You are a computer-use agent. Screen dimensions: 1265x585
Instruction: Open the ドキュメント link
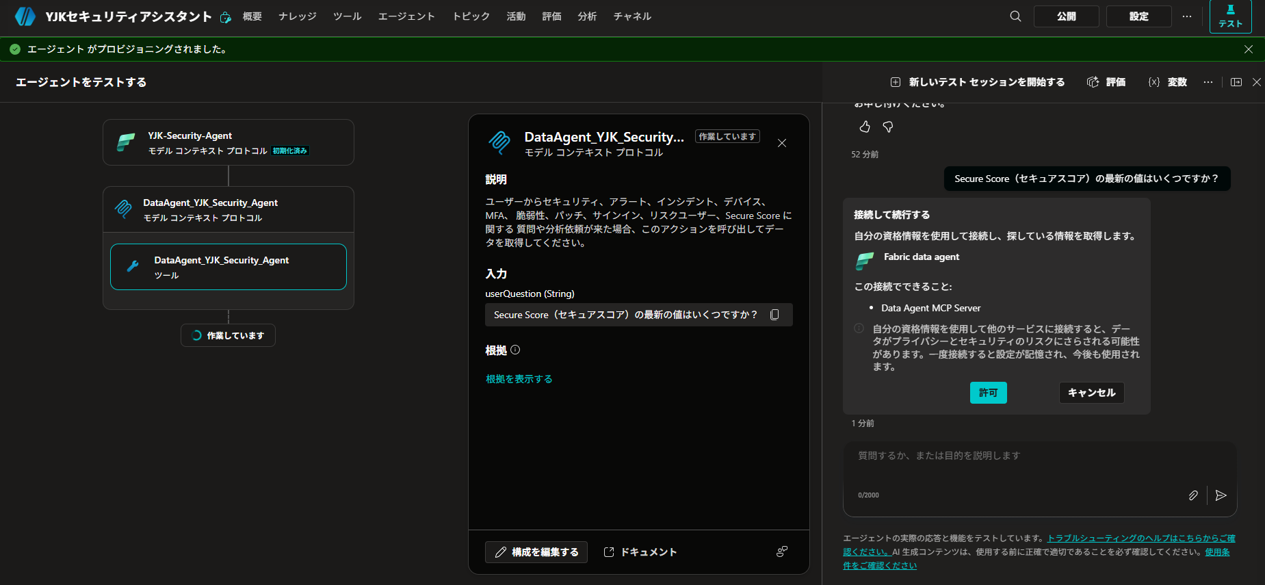(x=640, y=552)
